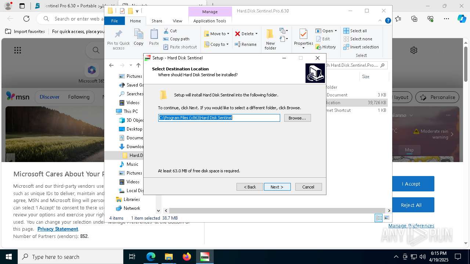Open the MSN Following tab
Image resolution: width=470 pixels, height=264 pixels.
coord(79,97)
